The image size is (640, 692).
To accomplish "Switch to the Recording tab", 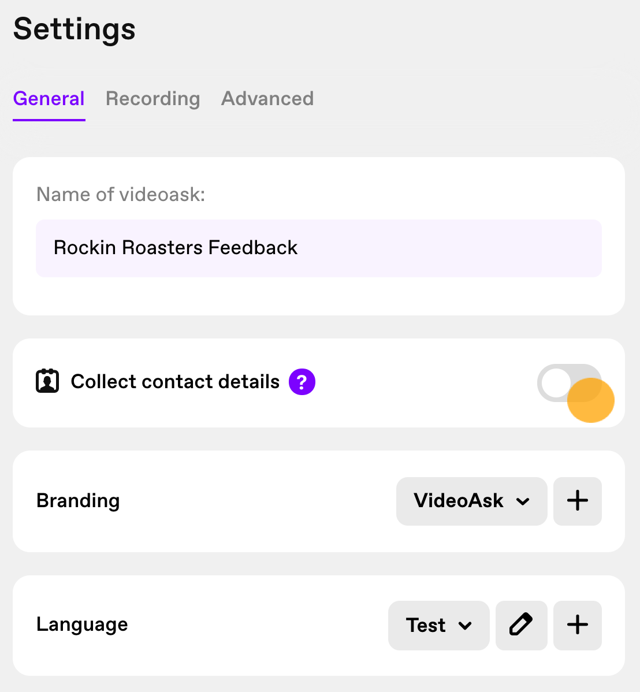I will click(x=152, y=99).
